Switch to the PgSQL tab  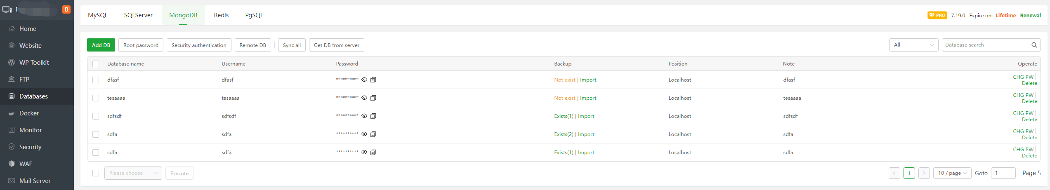click(254, 15)
